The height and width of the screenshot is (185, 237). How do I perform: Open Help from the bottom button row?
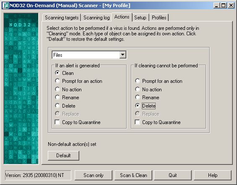click(x=213, y=175)
